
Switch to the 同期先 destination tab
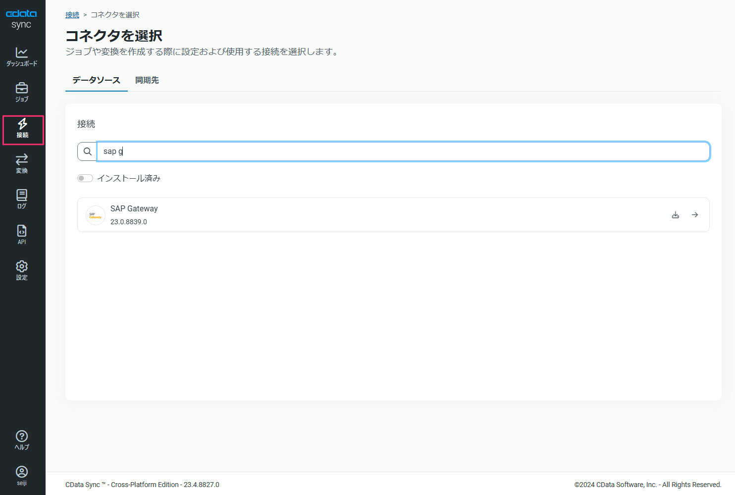147,80
